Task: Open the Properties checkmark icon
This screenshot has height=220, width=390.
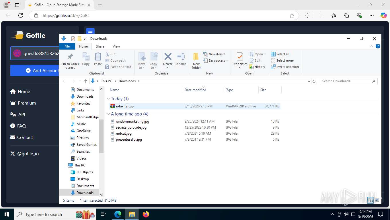Action: point(240,56)
